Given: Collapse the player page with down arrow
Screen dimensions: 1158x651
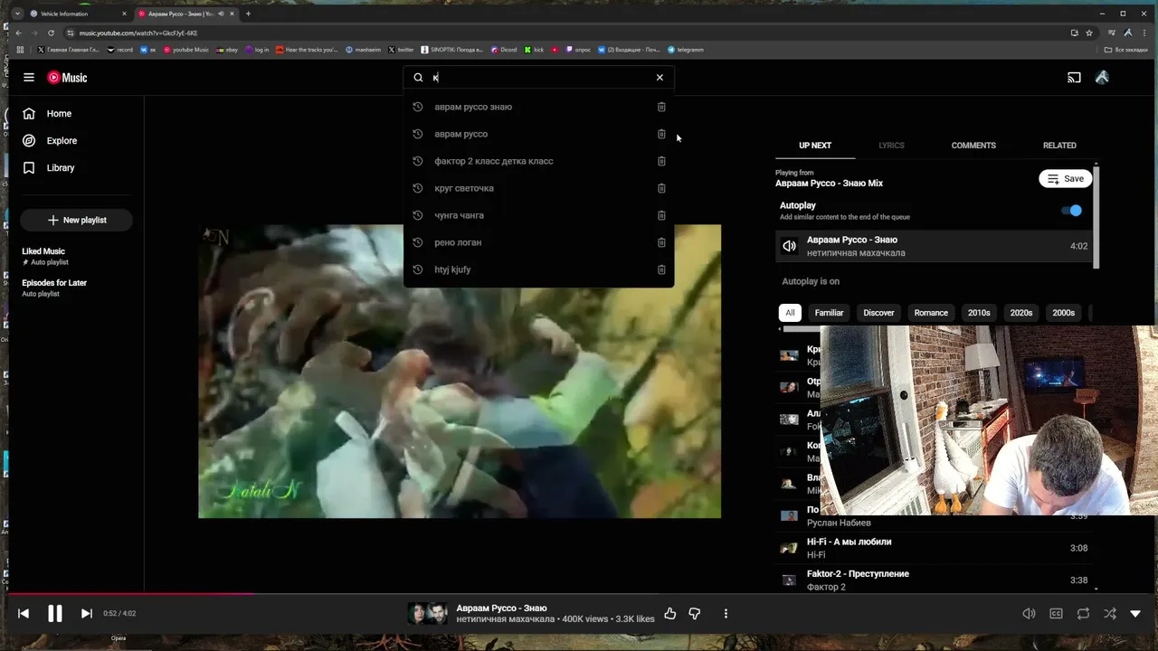Looking at the screenshot, I should tap(1135, 614).
